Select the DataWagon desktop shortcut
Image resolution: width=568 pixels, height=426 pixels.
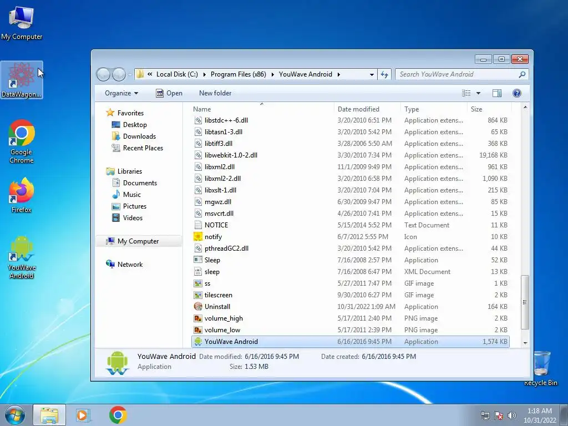pyautogui.click(x=22, y=80)
